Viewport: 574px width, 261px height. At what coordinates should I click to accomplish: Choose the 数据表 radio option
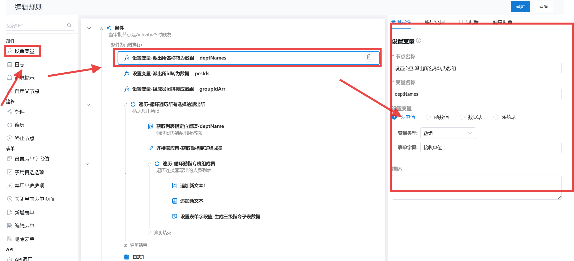(x=462, y=117)
